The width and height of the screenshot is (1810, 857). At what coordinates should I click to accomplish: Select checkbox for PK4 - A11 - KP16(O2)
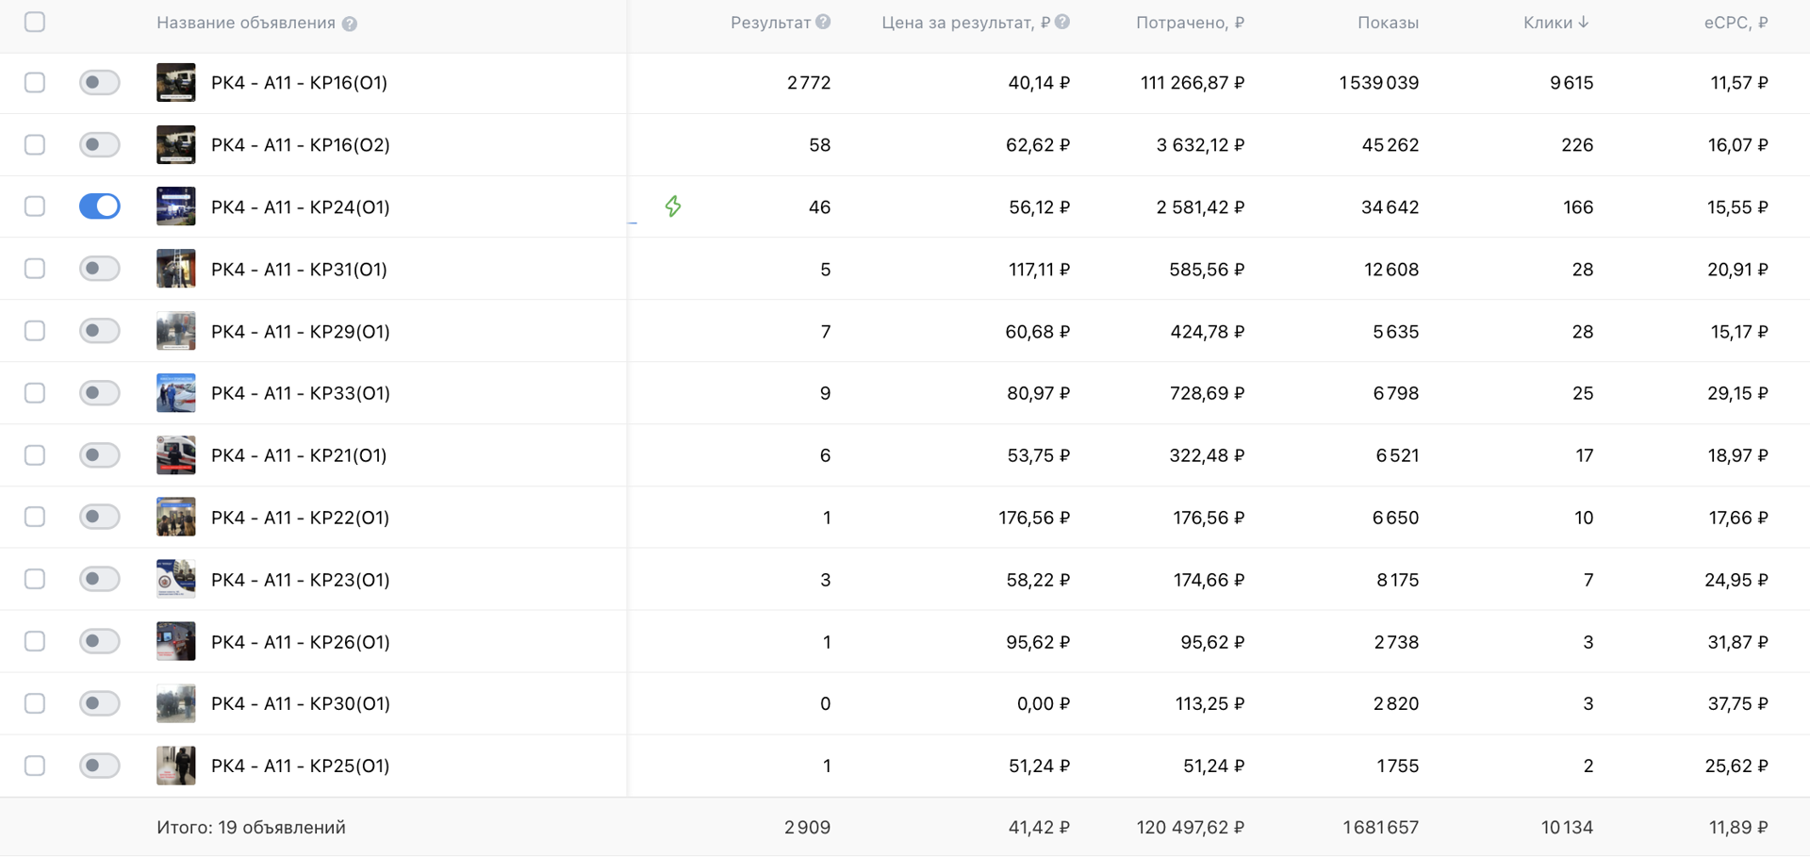pos(35,144)
